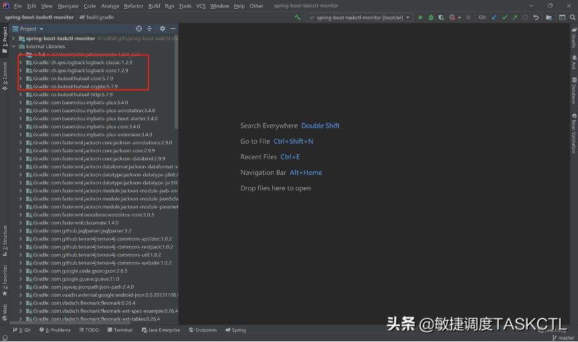
Task: Toggle the Commit tool window stripe
Action: pyautogui.click(x=5, y=75)
